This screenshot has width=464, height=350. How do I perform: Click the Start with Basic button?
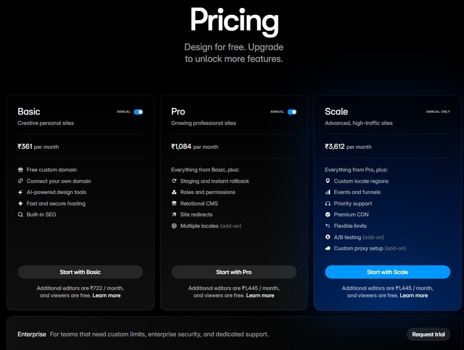pyautogui.click(x=80, y=272)
